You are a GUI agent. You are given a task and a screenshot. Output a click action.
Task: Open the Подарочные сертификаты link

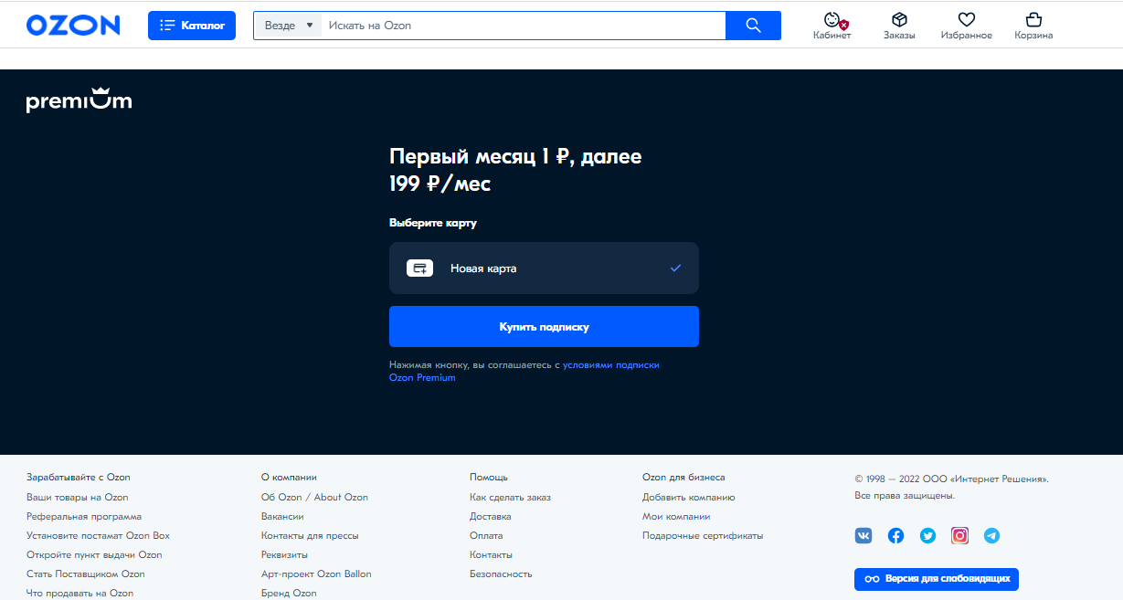[702, 536]
